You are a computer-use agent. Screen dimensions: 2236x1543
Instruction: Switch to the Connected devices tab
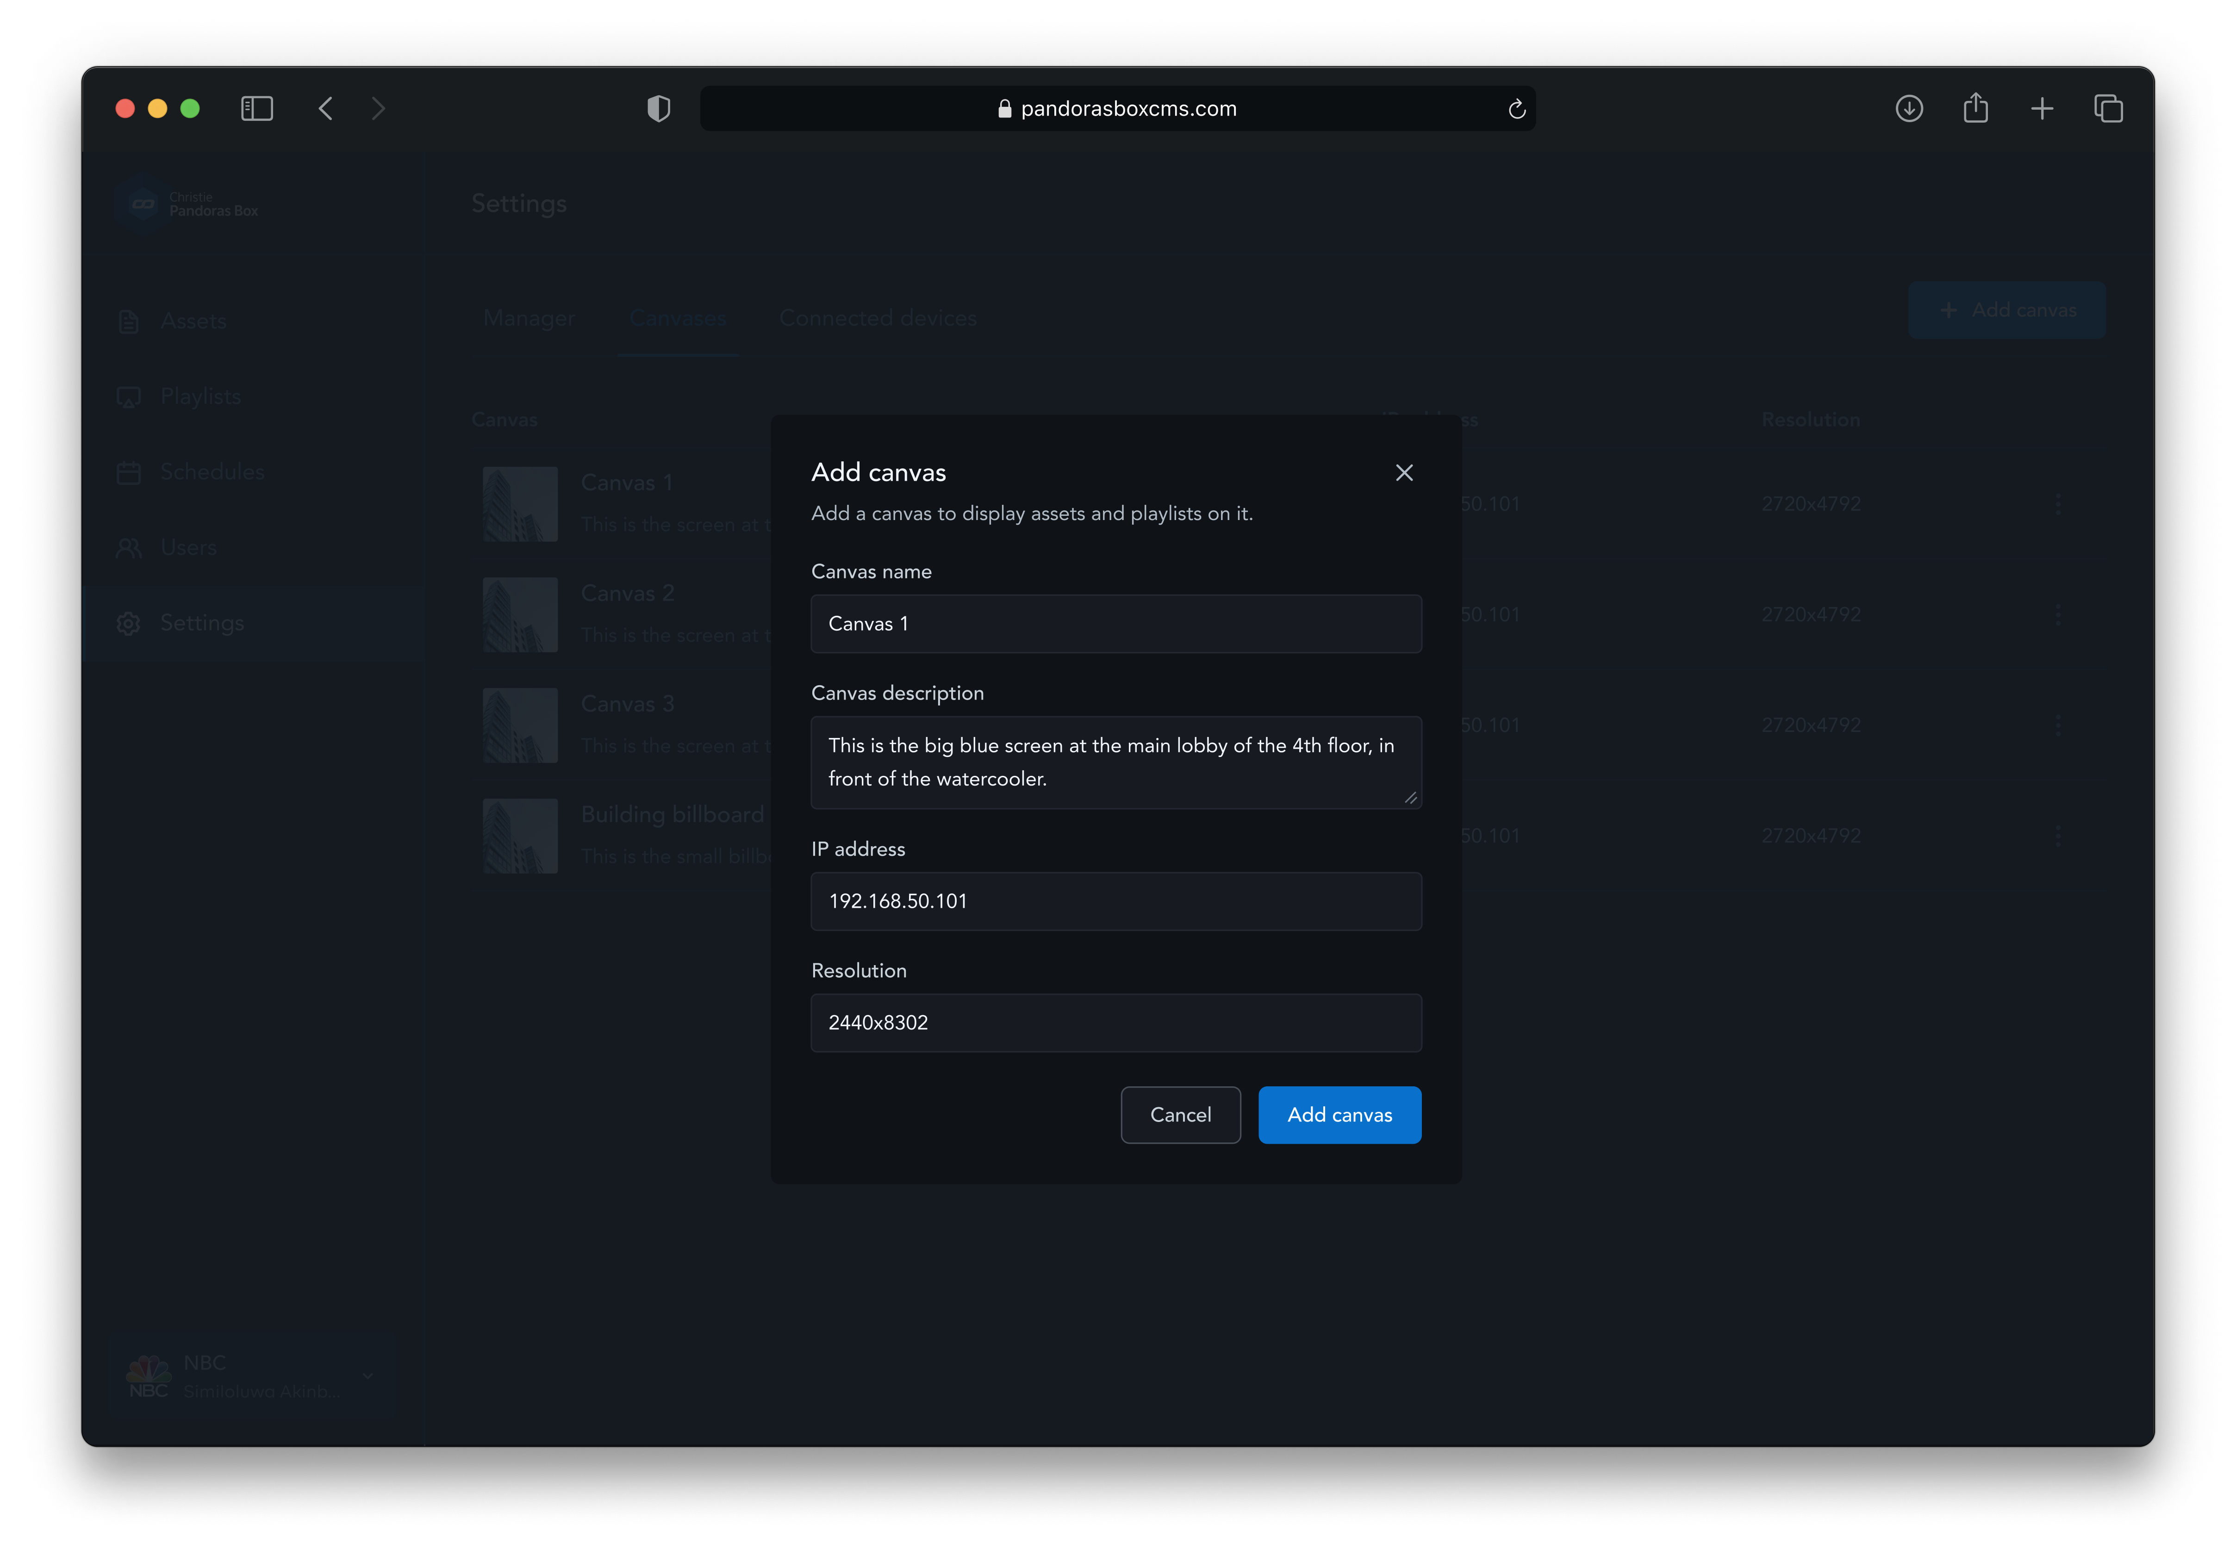point(877,318)
